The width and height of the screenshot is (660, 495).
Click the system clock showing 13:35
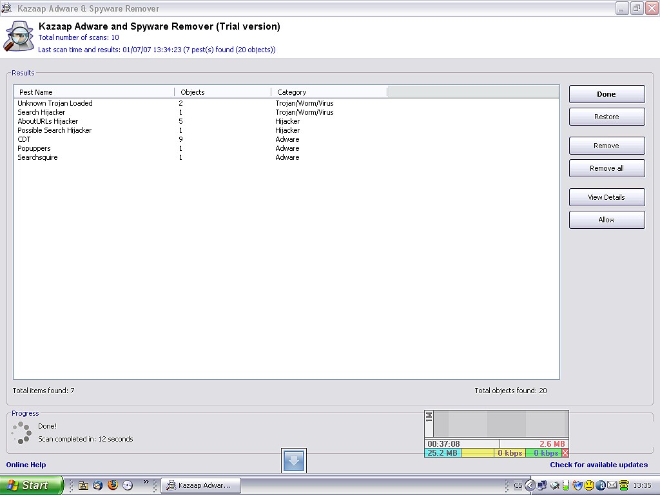(x=642, y=485)
